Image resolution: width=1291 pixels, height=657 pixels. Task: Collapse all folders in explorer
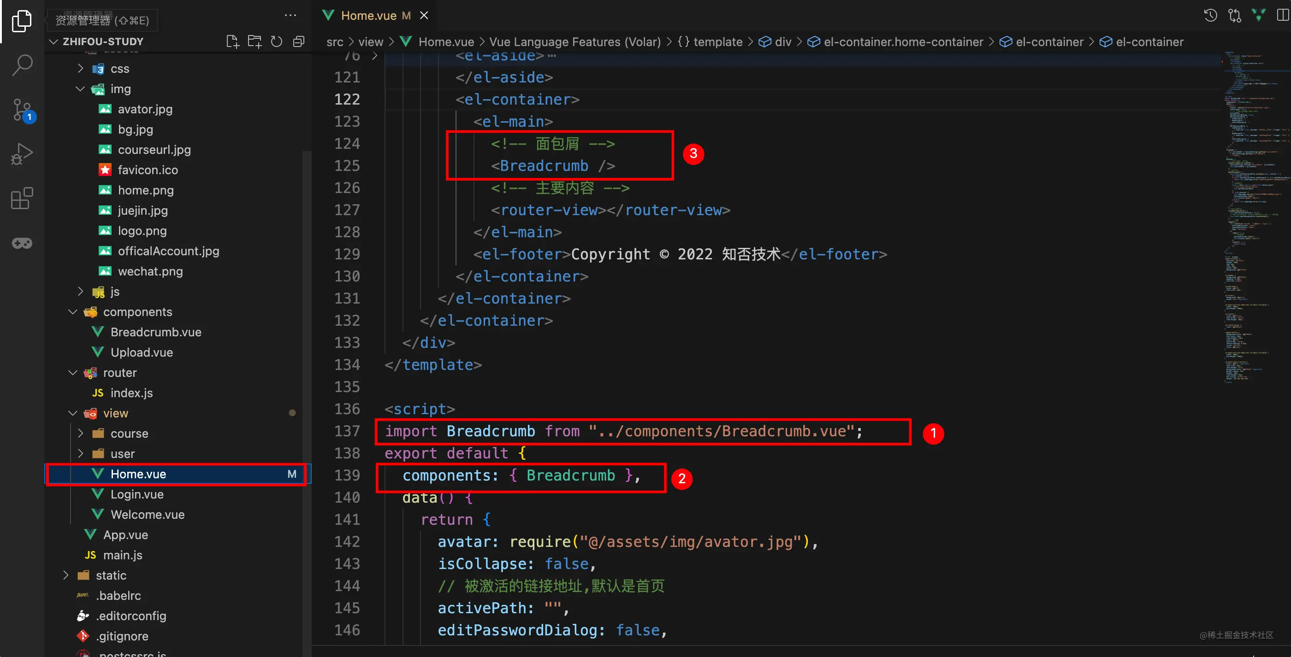(x=299, y=41)
